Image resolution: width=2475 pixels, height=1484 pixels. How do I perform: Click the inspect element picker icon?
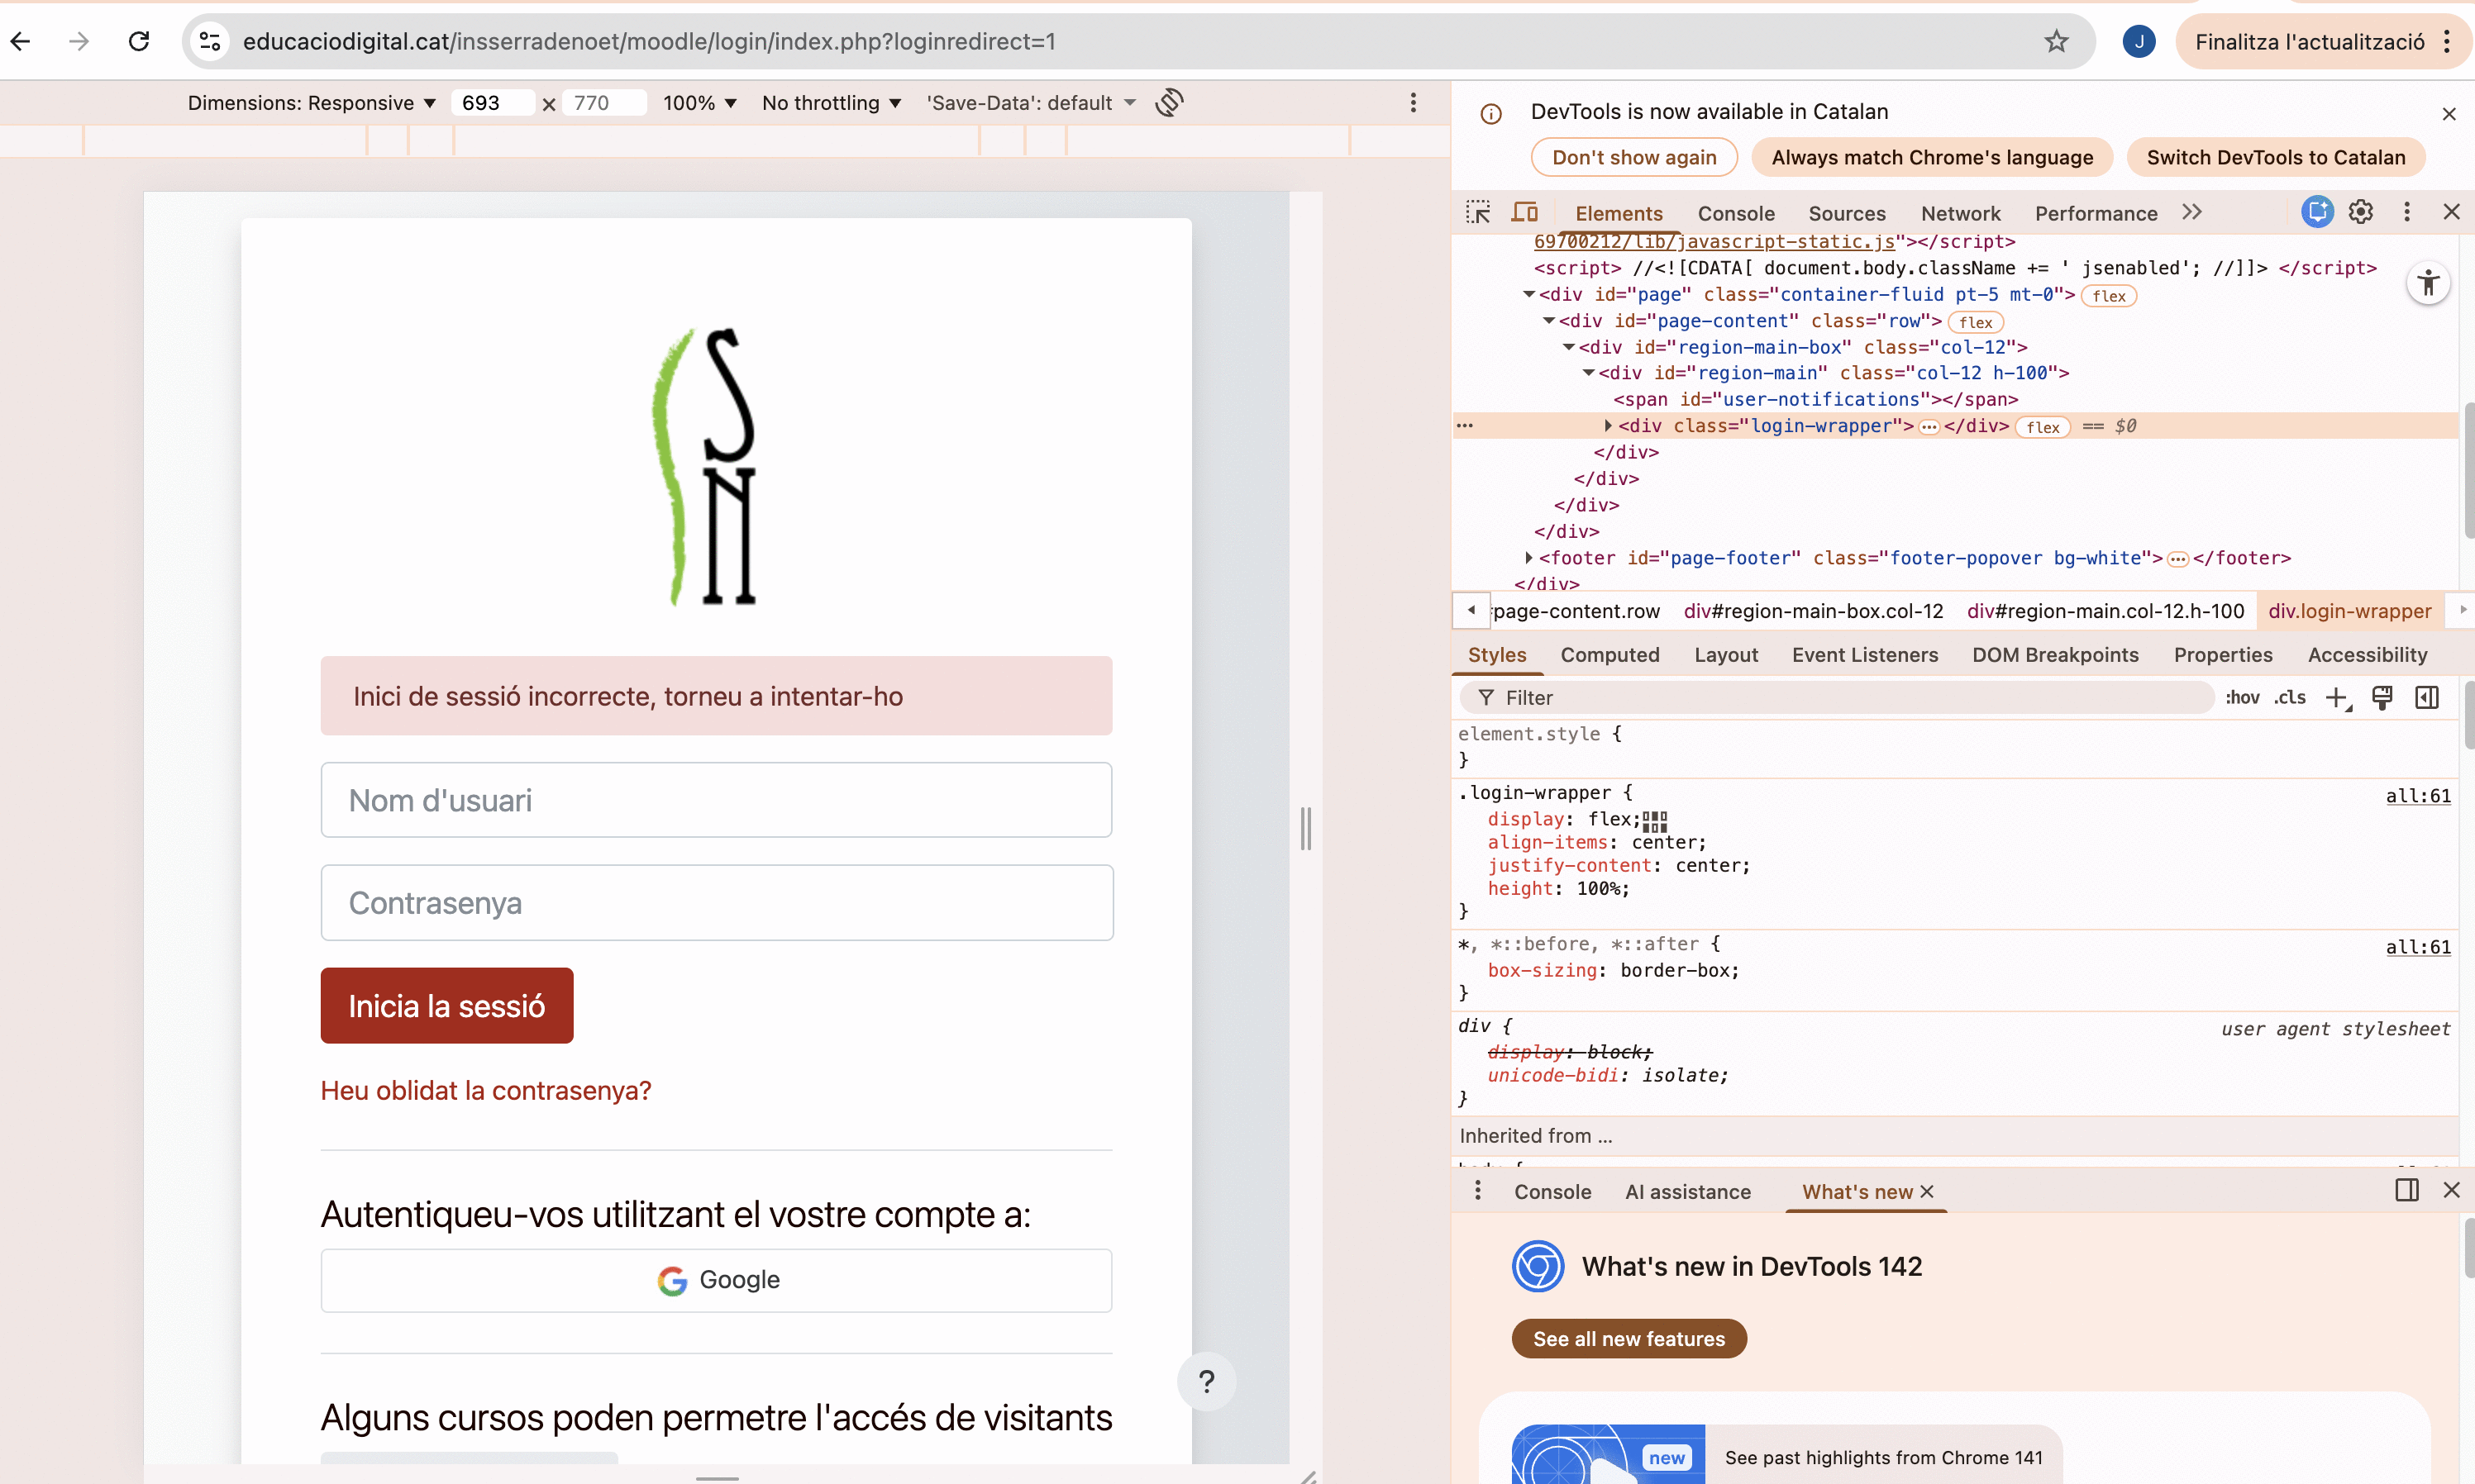point(1477,213)
